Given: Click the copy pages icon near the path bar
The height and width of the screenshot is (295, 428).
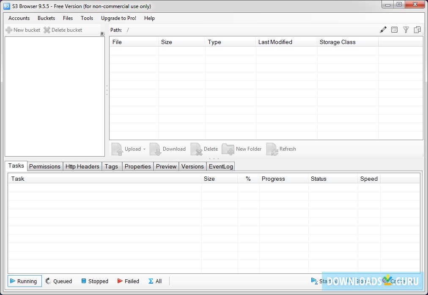Looking at the screenshot, I should pyautogui.click(x=417, y=30).
